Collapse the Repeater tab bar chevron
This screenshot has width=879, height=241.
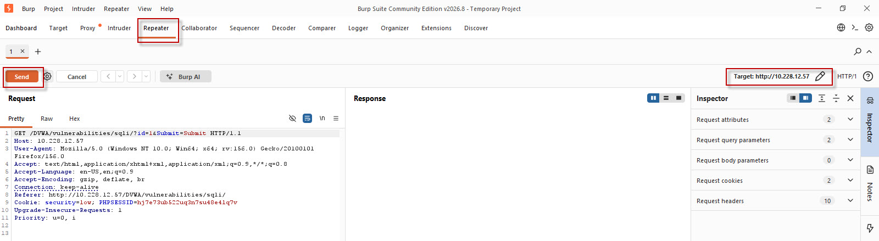(869, 52)
